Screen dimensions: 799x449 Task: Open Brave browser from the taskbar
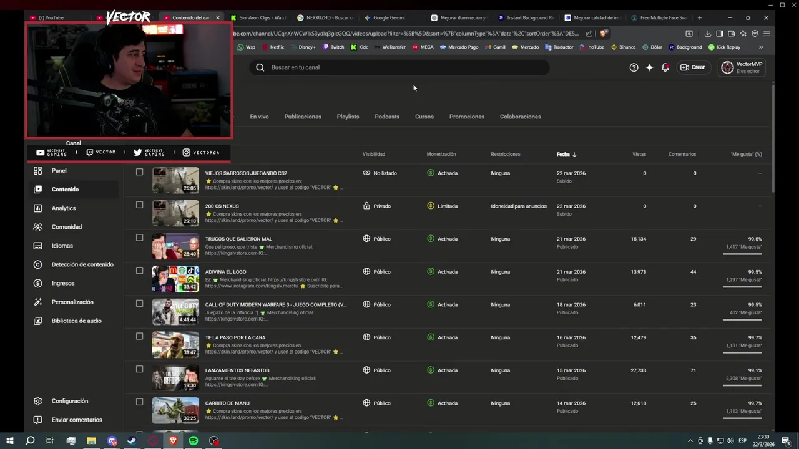click(x=173, y=441)
